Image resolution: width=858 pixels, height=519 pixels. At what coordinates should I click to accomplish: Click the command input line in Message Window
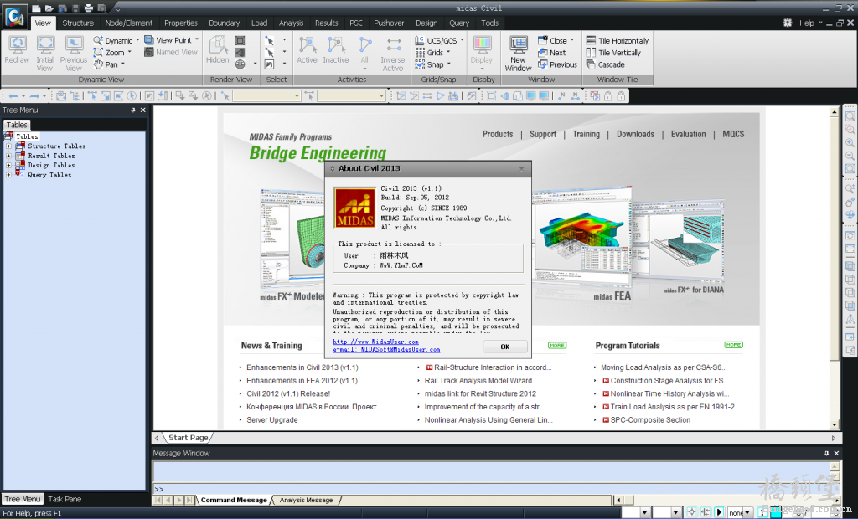coord(491,489)
